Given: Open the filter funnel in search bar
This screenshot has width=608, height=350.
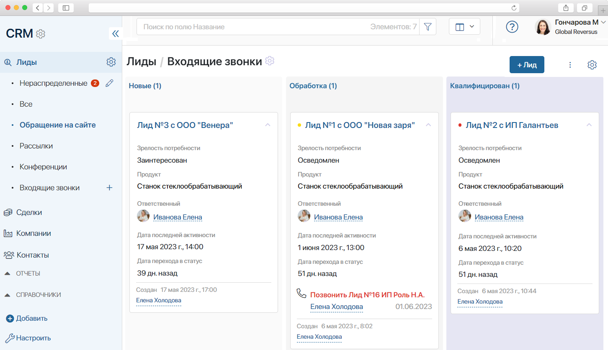Looking at the screenshot, I should tap(428, 27).
